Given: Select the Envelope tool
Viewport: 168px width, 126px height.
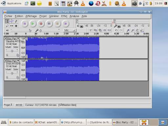Looking at the screenshot, I should (12, 21).
